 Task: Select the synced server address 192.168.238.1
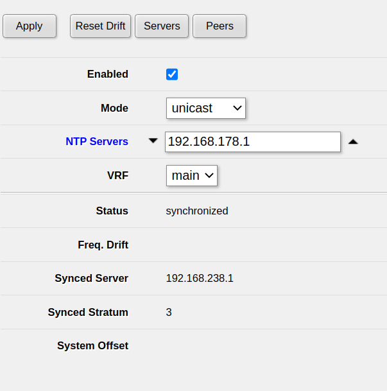click(200, 278)
